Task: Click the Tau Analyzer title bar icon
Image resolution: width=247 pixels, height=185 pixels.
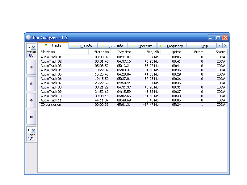Action: click(28, 38)
